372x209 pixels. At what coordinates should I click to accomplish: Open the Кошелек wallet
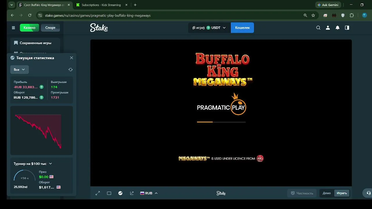[x=242, y=28]
